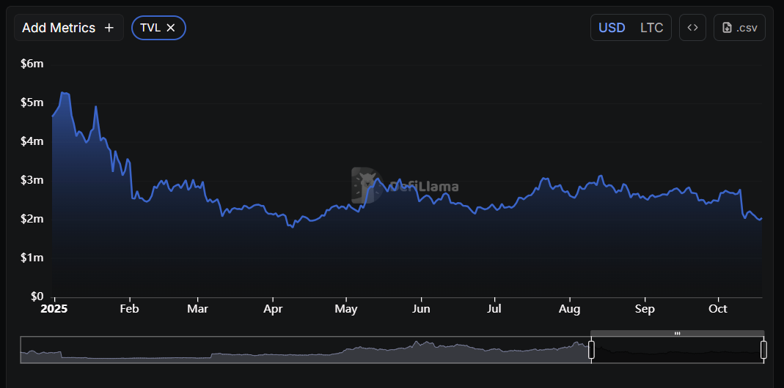Click the Mar x-axis label
The image size is (784, 388).
pyautogui.click(x=197, y=309)
